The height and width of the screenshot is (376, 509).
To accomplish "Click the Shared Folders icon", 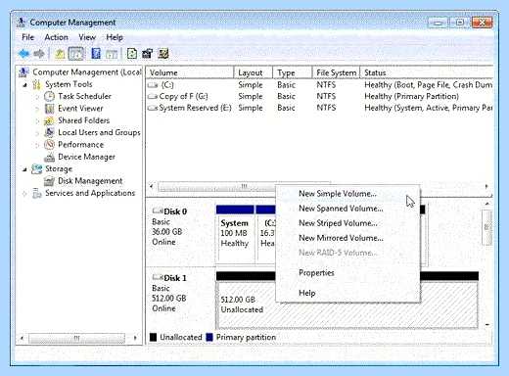I will coord(49,120).
